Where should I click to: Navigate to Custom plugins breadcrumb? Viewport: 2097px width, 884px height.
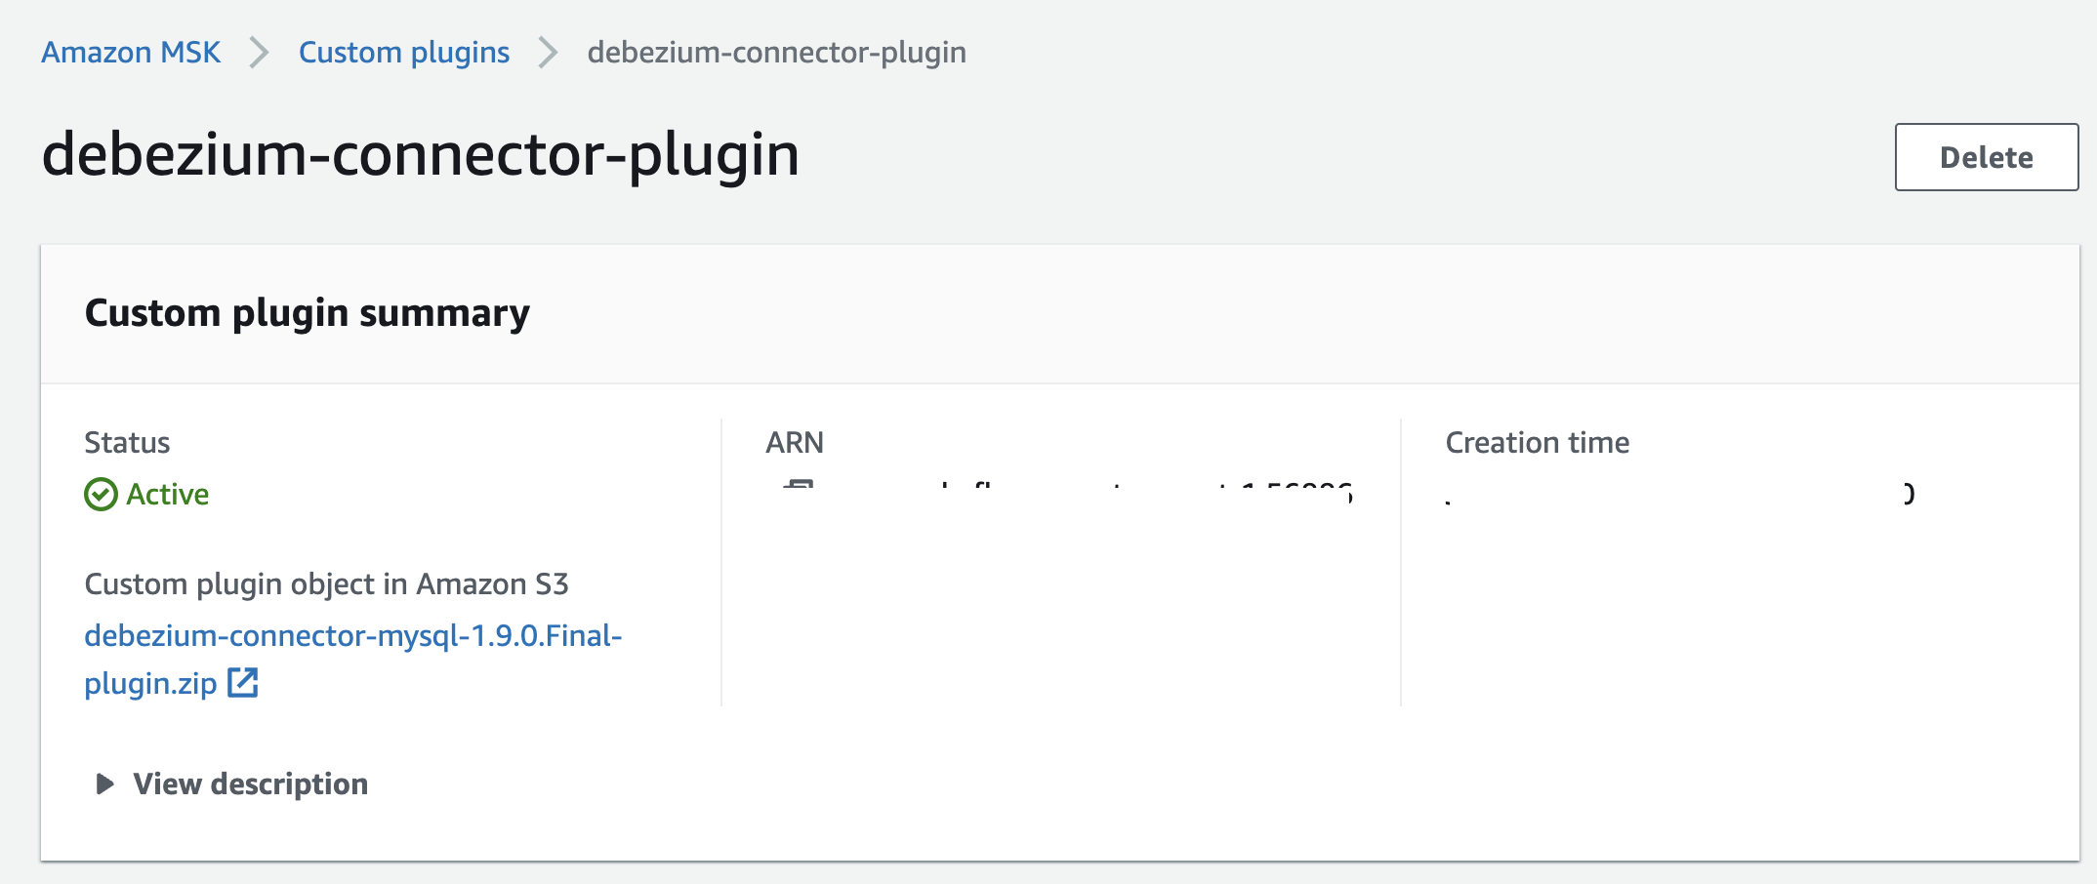point(404,52)
